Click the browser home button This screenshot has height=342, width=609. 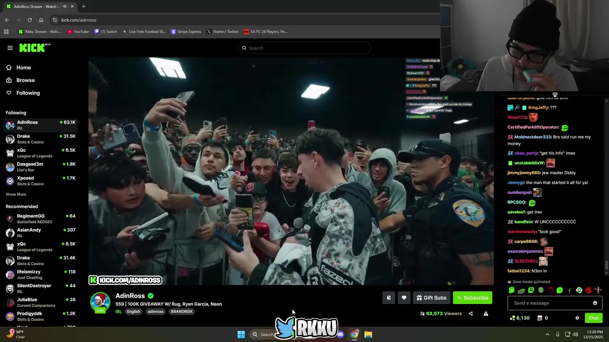pos(41,20)
